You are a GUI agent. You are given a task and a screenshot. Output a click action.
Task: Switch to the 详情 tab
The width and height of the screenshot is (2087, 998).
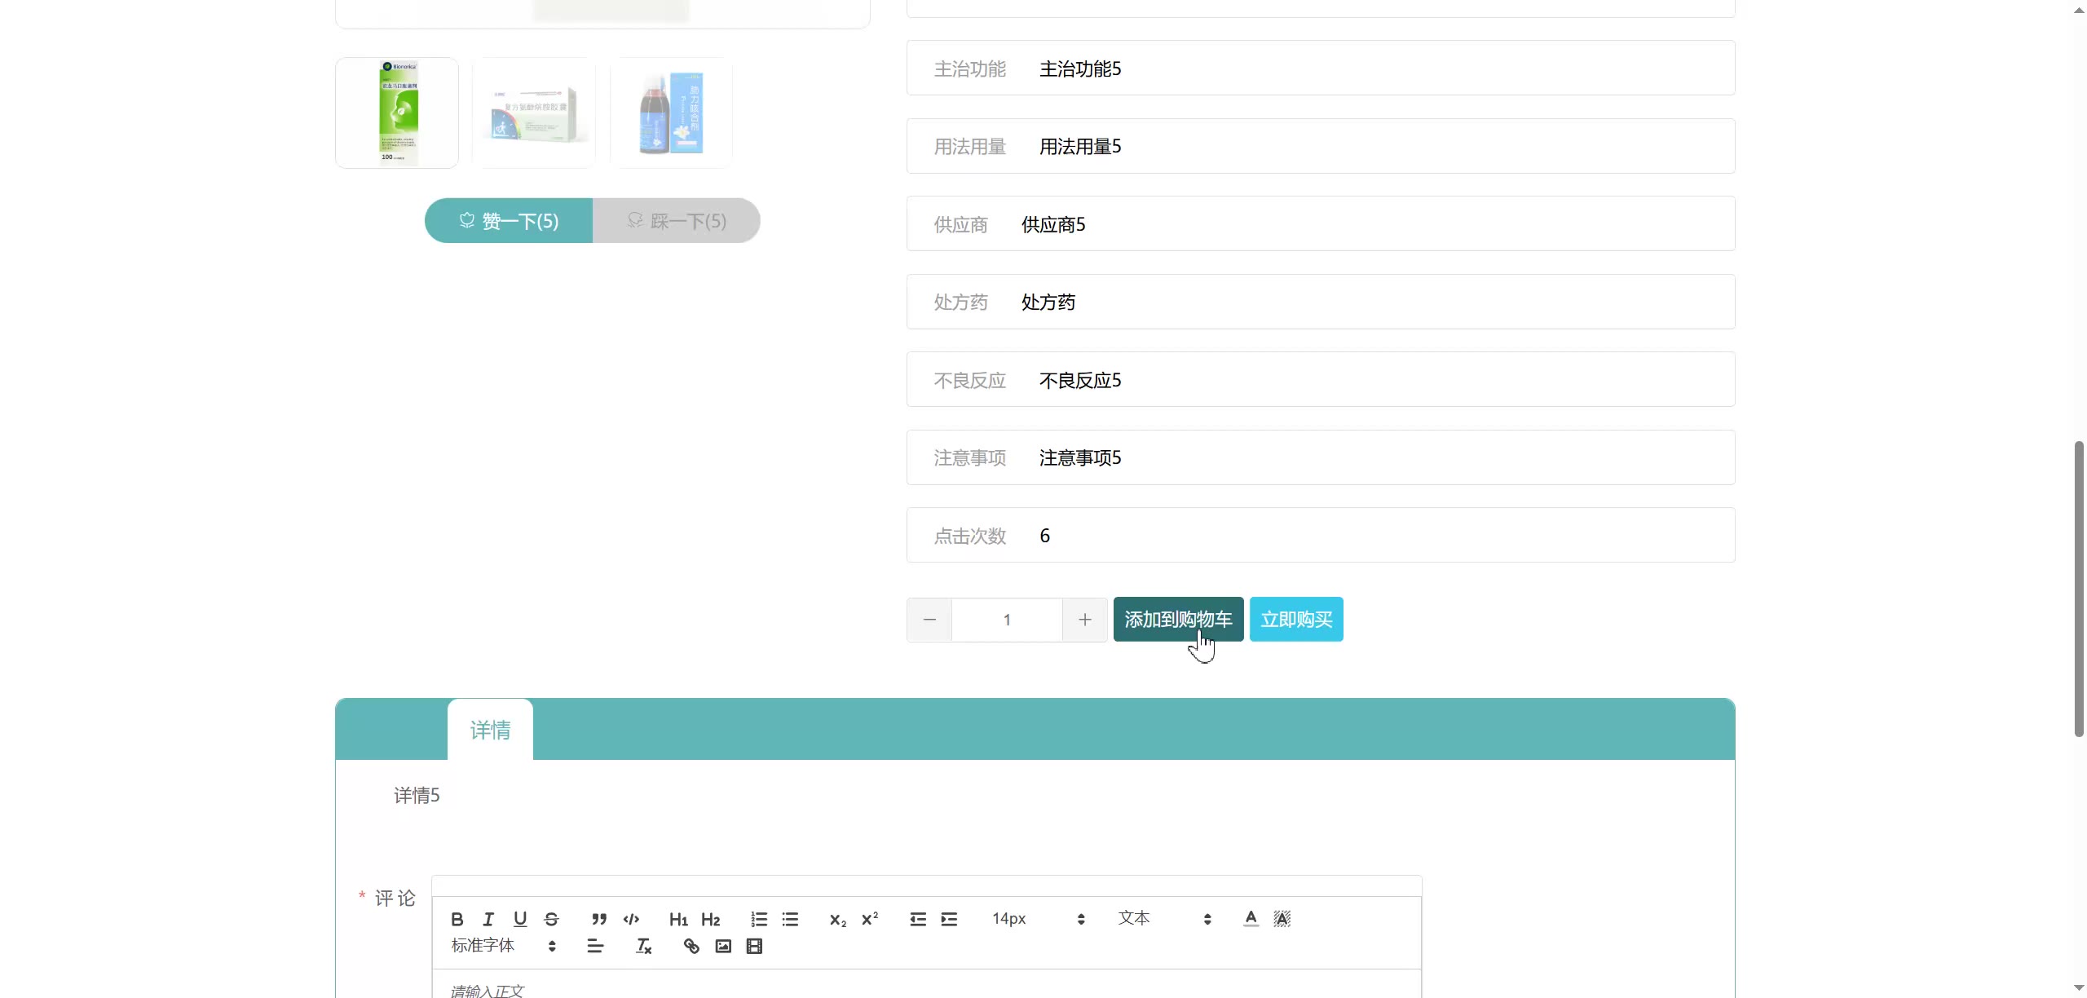[490, 730]
